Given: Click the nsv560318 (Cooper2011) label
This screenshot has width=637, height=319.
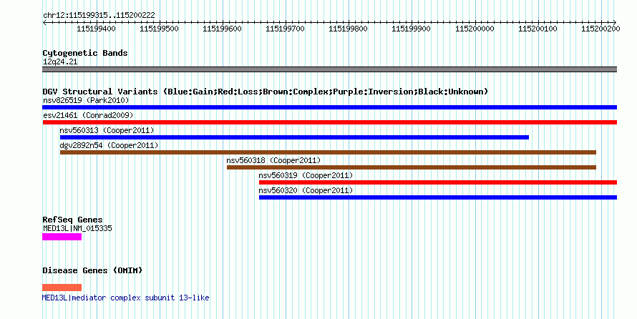Looking at the screenshot, I should pyautogui.click(x=273, y=160).
